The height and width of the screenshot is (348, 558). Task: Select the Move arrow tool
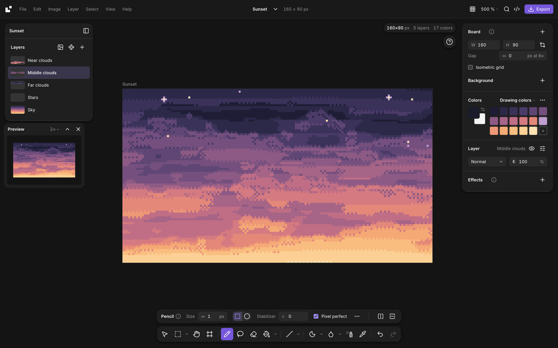(x=165, y=334)
